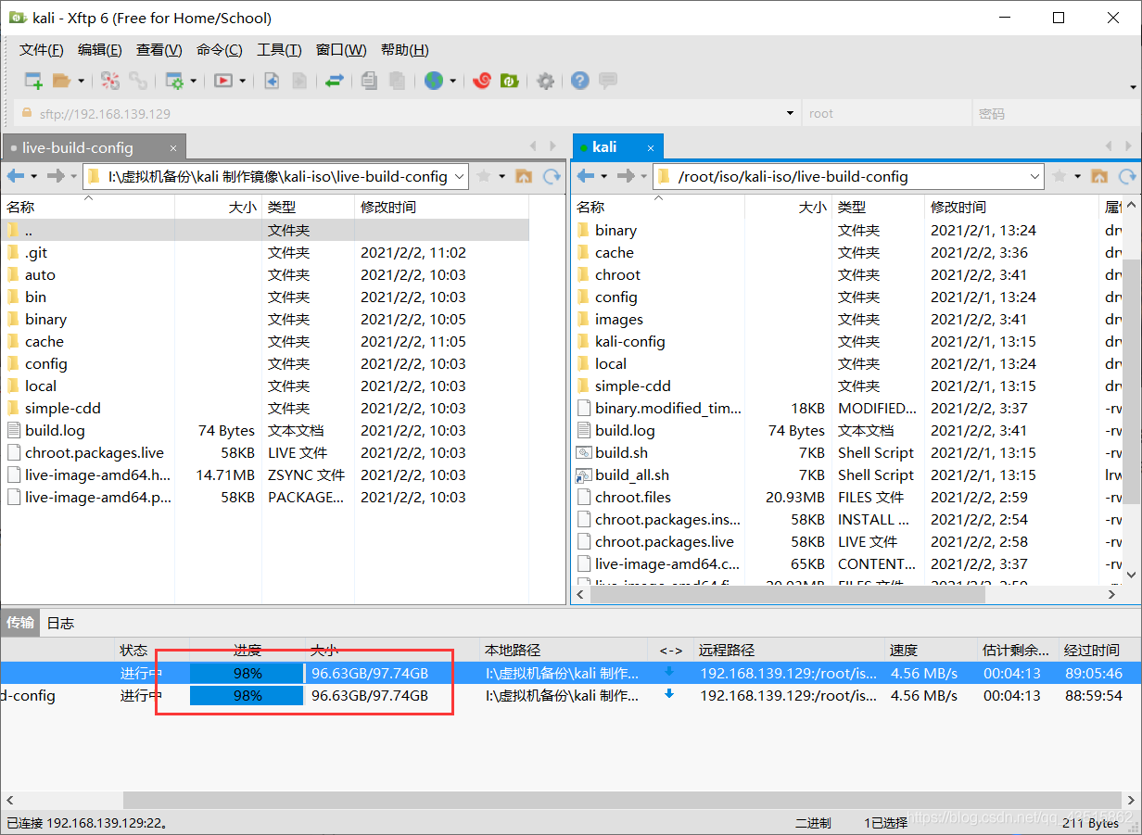1142x835 pixels.
Task: Switch to the 传输 transfers tab
Action: [x=20, y=622]
